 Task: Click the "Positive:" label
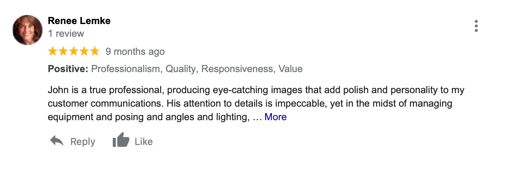[68, 69]
